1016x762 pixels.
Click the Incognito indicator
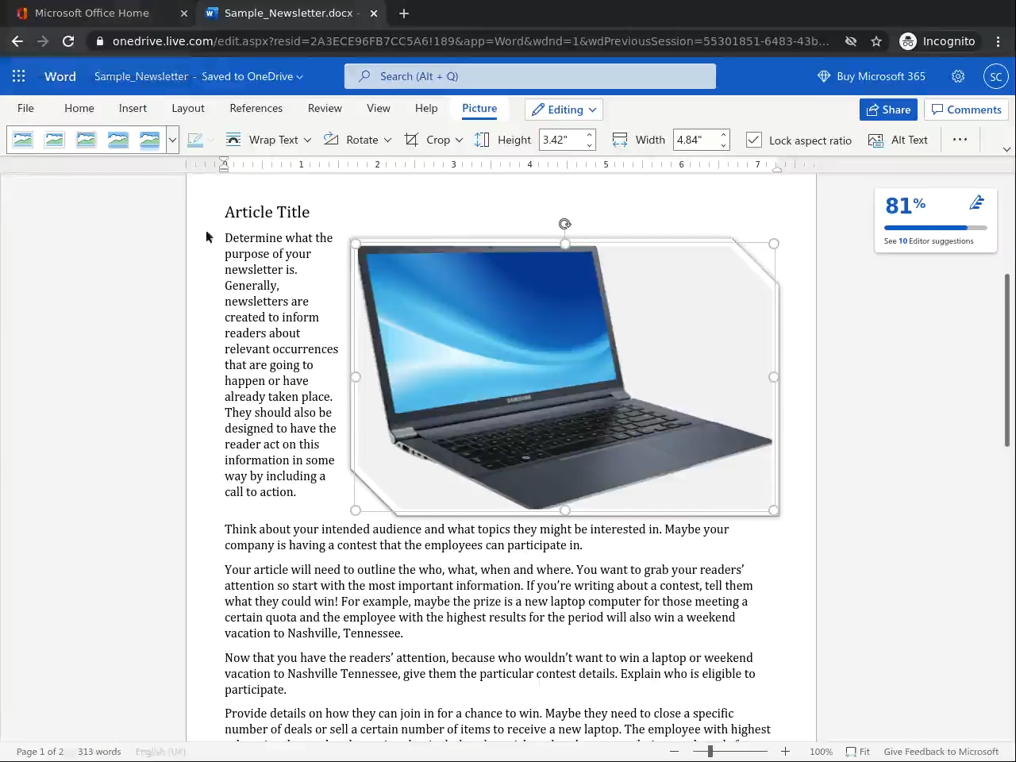tap(937, 41)
